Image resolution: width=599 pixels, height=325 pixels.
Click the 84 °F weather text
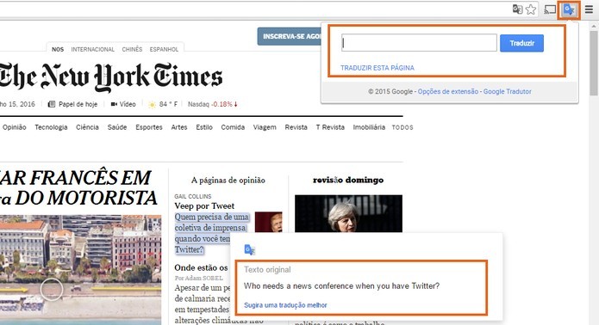[x=168, y=104]
